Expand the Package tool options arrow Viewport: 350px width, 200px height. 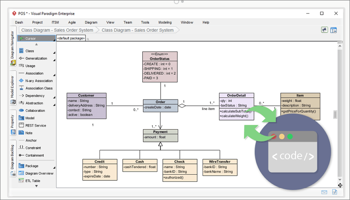point(54,168)
